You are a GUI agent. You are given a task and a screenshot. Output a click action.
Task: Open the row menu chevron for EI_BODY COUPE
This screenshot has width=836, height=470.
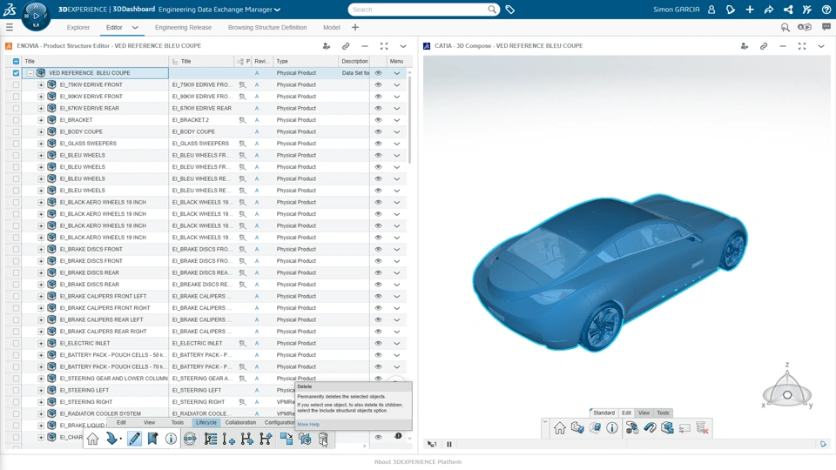click(x=397, y=131)
